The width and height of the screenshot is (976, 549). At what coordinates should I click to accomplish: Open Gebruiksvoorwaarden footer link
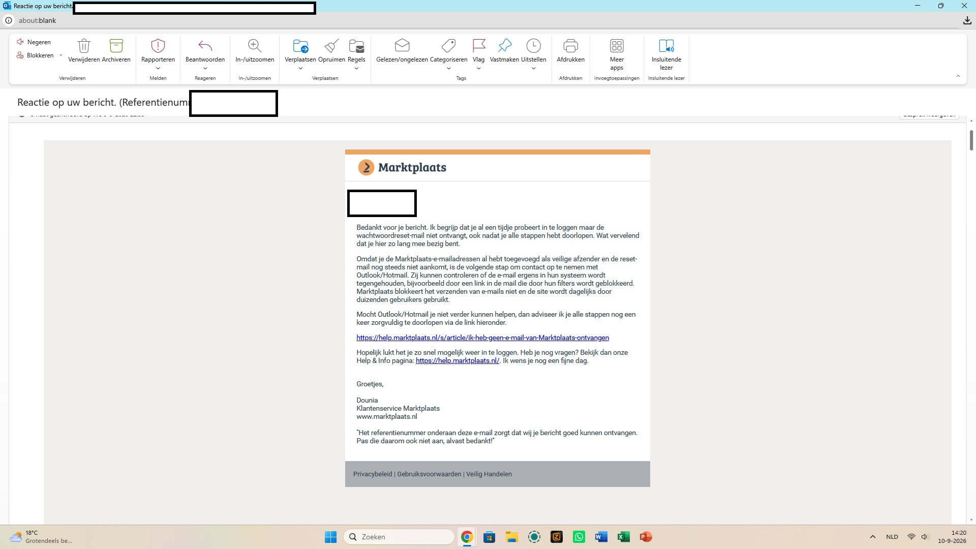tap(429, 474)
